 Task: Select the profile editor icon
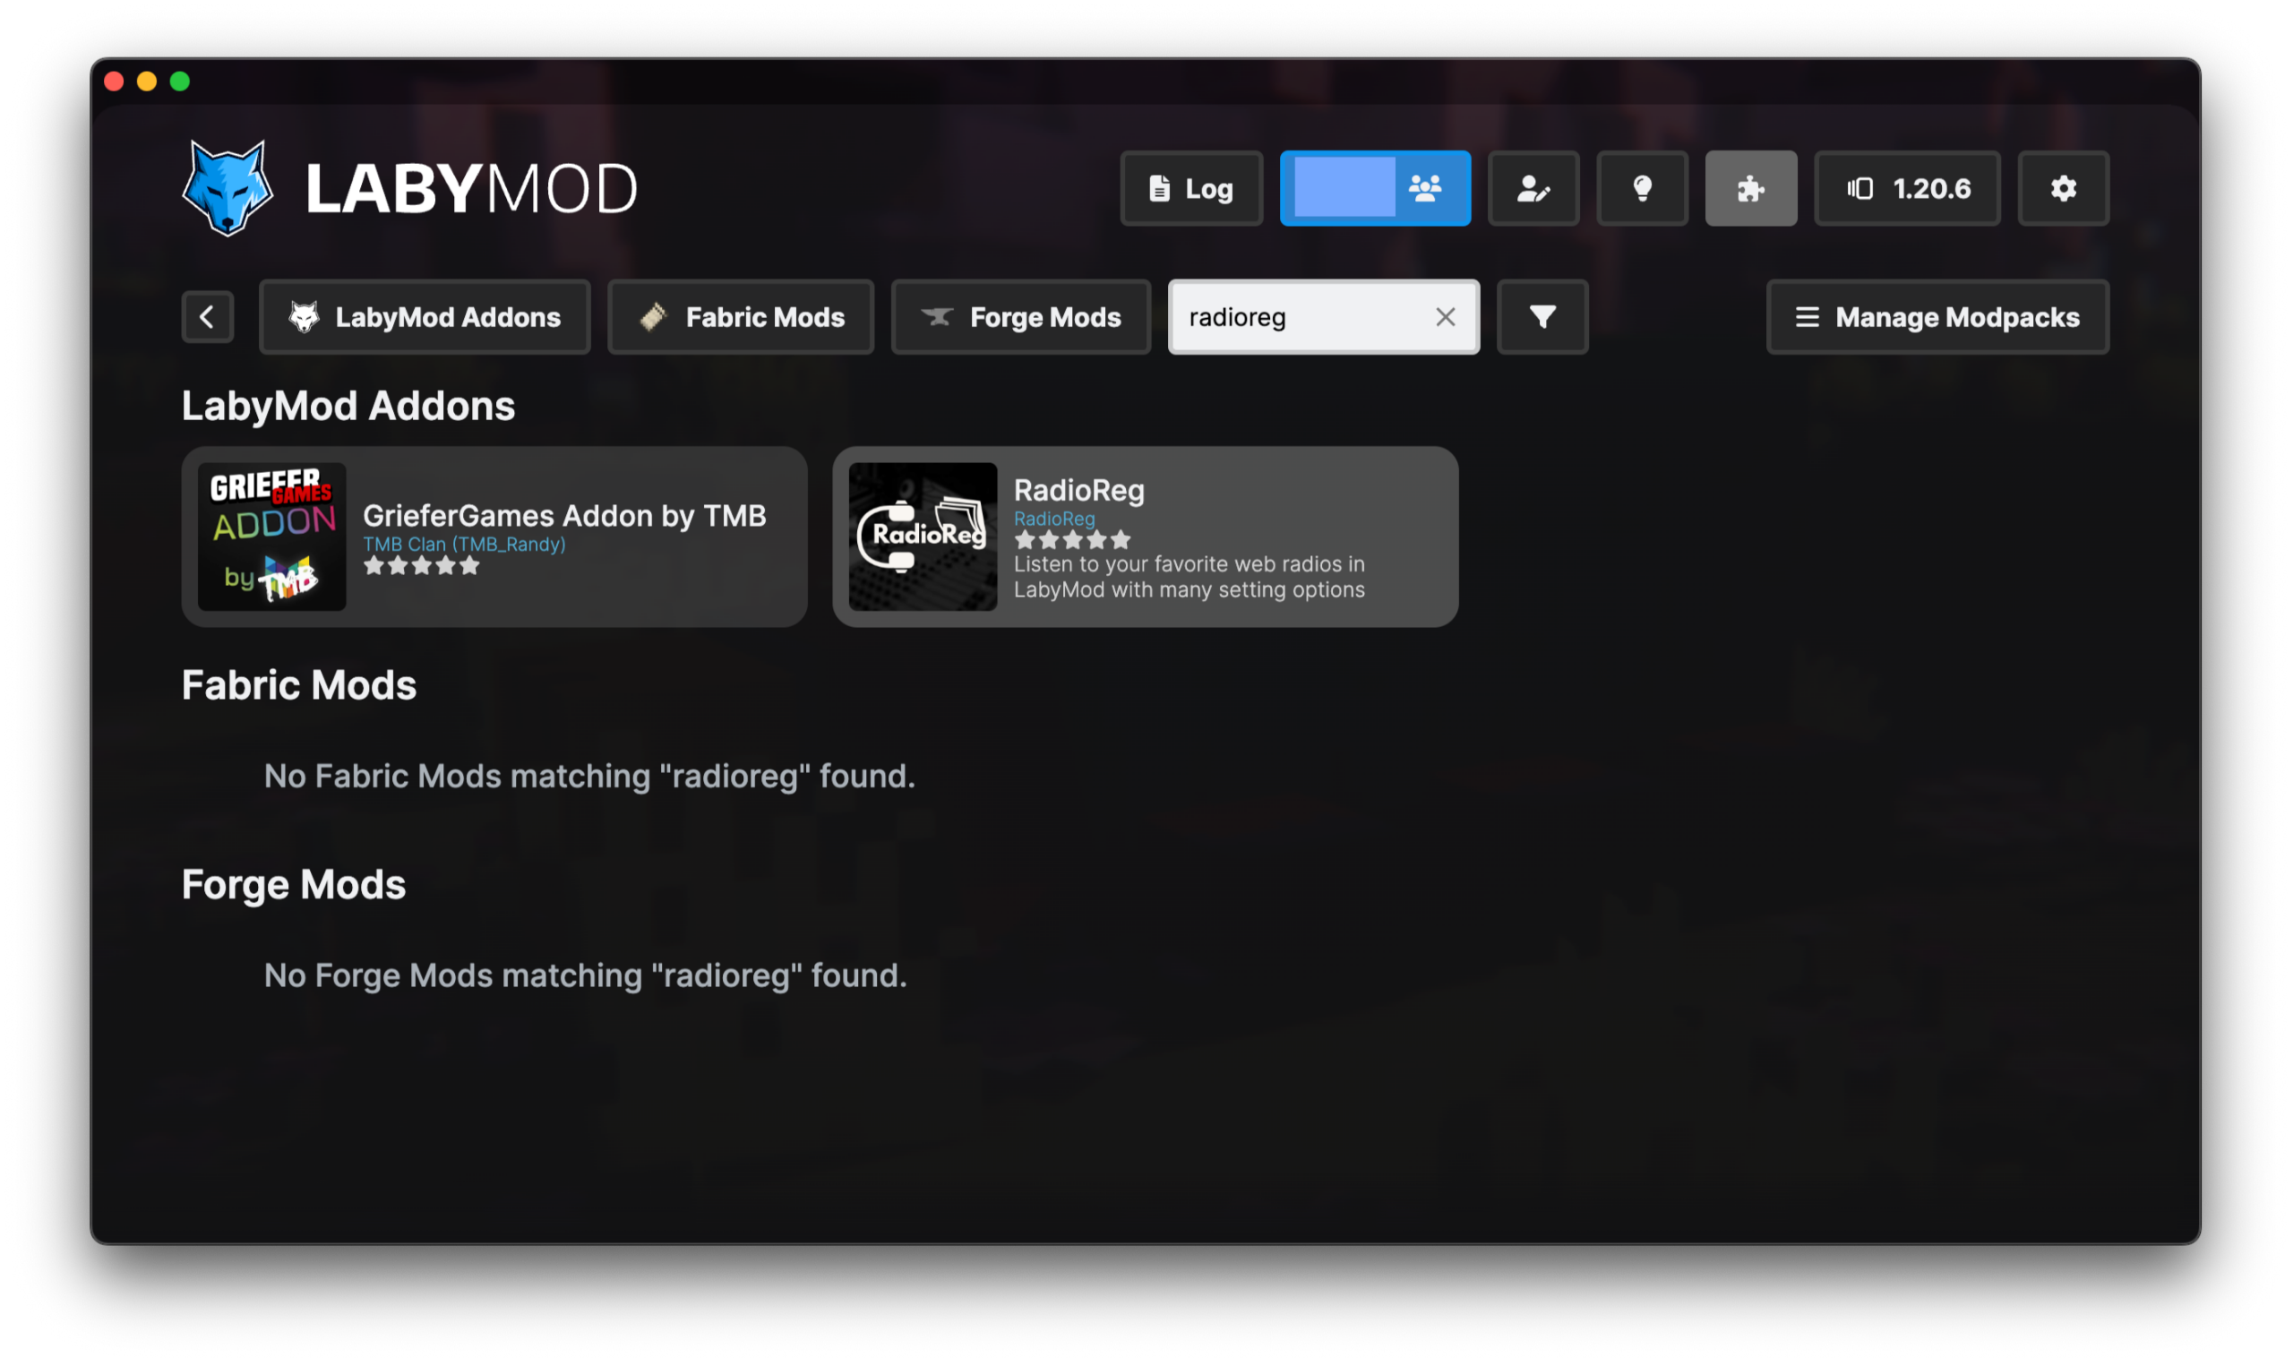(x=1532, y=188)
